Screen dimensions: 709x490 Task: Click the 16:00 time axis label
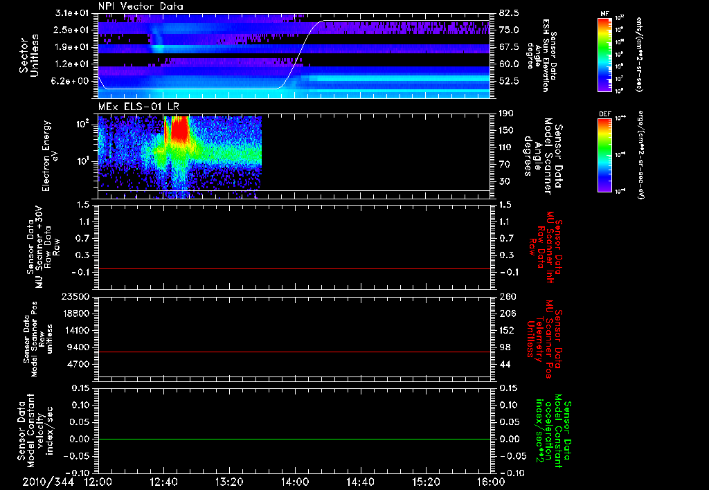point(491,482)
